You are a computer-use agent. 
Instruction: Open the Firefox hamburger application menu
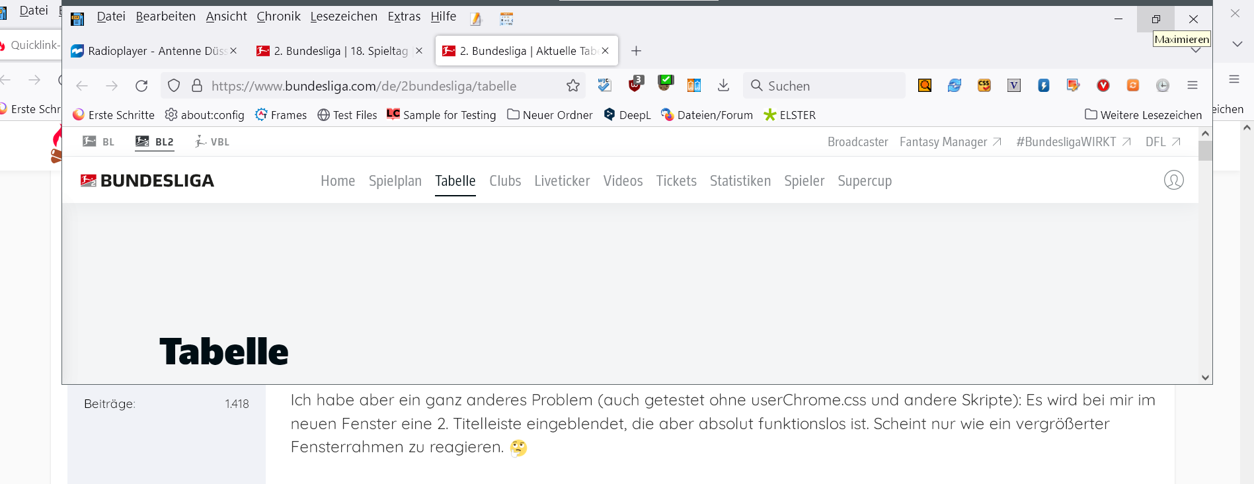(x=1193, y=85)
